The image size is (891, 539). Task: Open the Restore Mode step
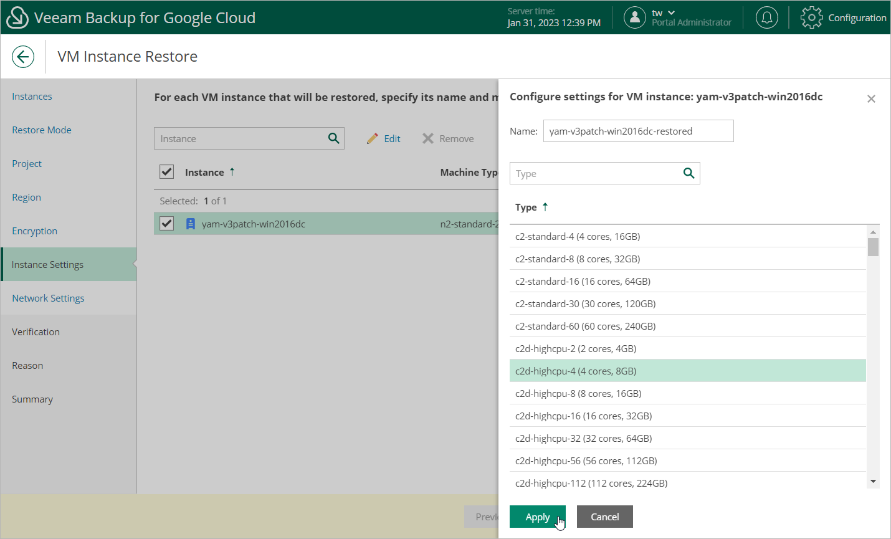[42, 130]
